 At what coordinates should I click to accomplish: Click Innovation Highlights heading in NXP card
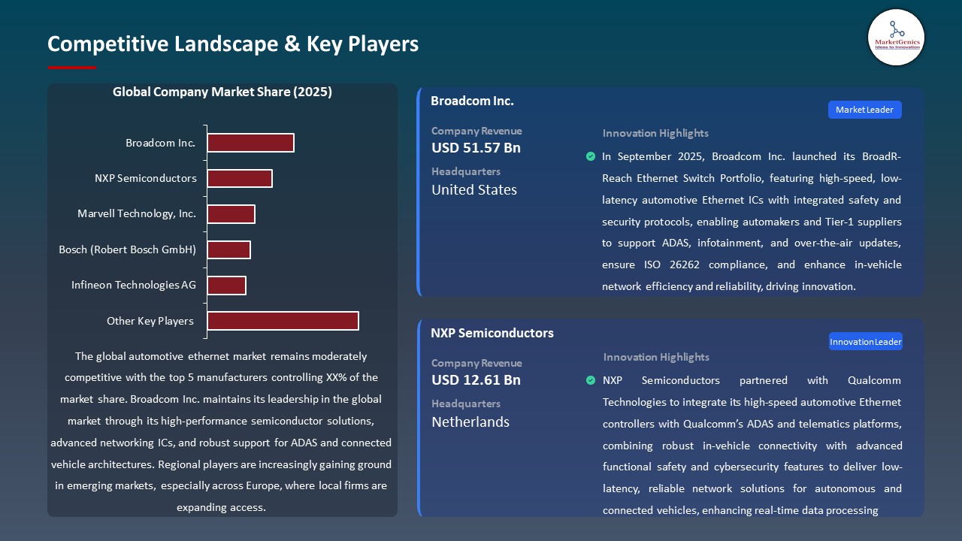pos(656,357)
